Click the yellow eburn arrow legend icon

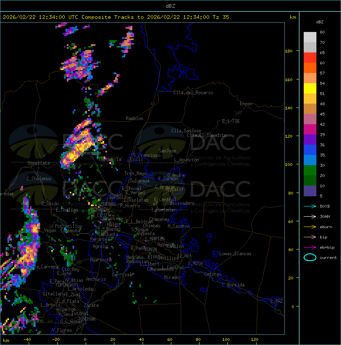pyautogui.click(x=310, y=227)
